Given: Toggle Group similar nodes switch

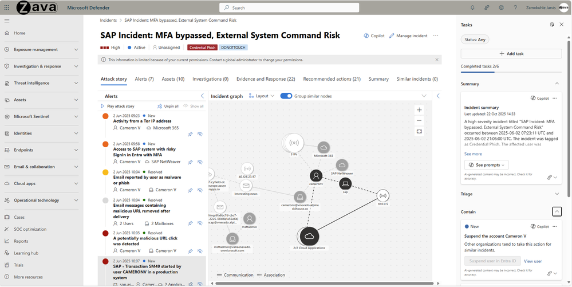Looking at the screenshot, I should (x=286, y=96).
